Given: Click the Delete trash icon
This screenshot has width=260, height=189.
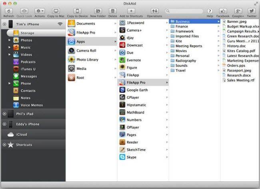Looking at the screenshot, I should click(112, 11).
